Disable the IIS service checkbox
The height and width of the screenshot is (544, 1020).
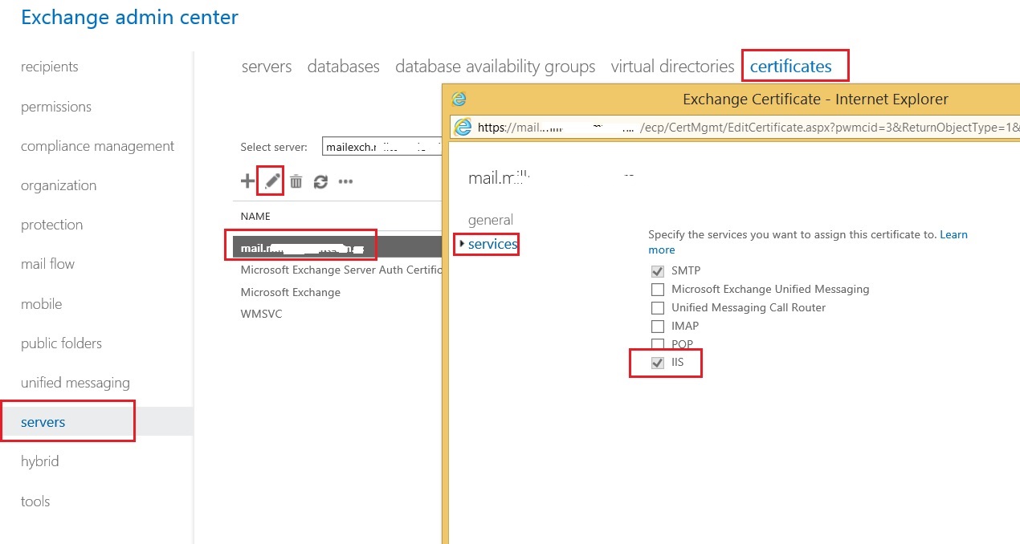[658, 363]
